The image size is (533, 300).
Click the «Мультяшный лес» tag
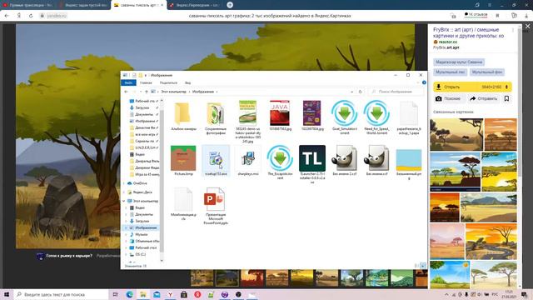click(x=450, y=72)
